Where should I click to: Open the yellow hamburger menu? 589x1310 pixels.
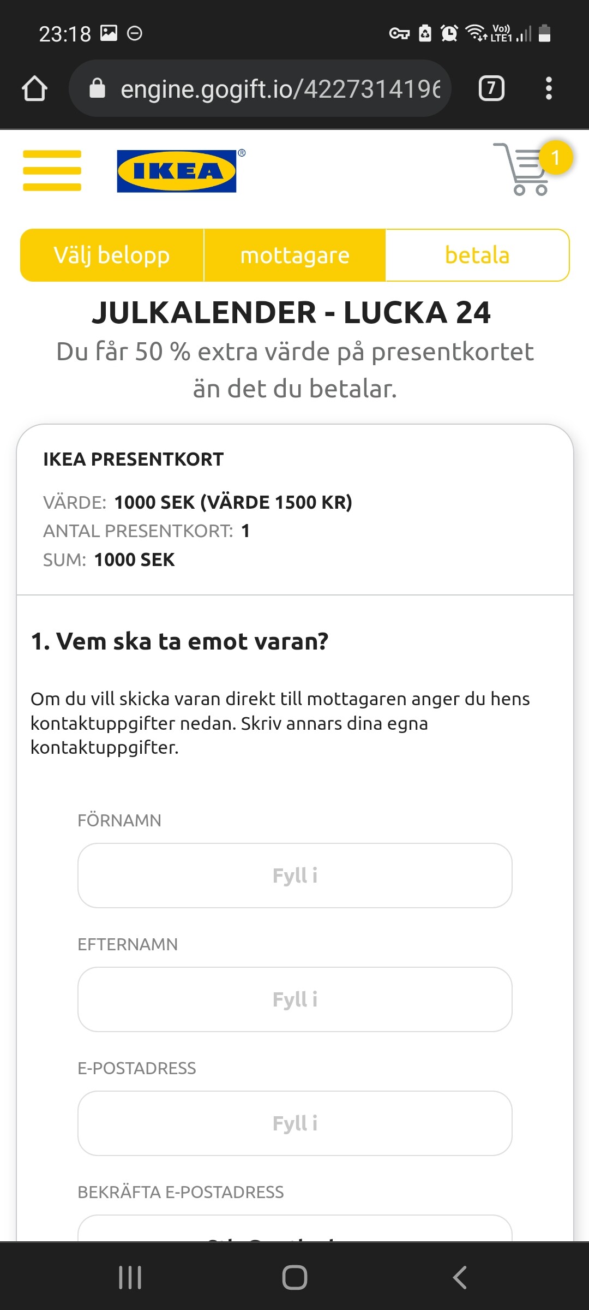tap(52, 170)
